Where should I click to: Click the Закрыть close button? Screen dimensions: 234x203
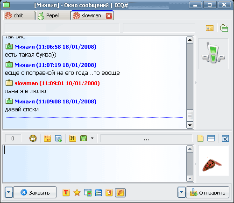pyautogui.click(x=35, y=192)
